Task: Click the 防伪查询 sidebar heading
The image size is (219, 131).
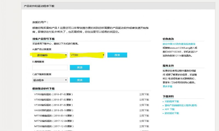Action: (x=168, y=39)
